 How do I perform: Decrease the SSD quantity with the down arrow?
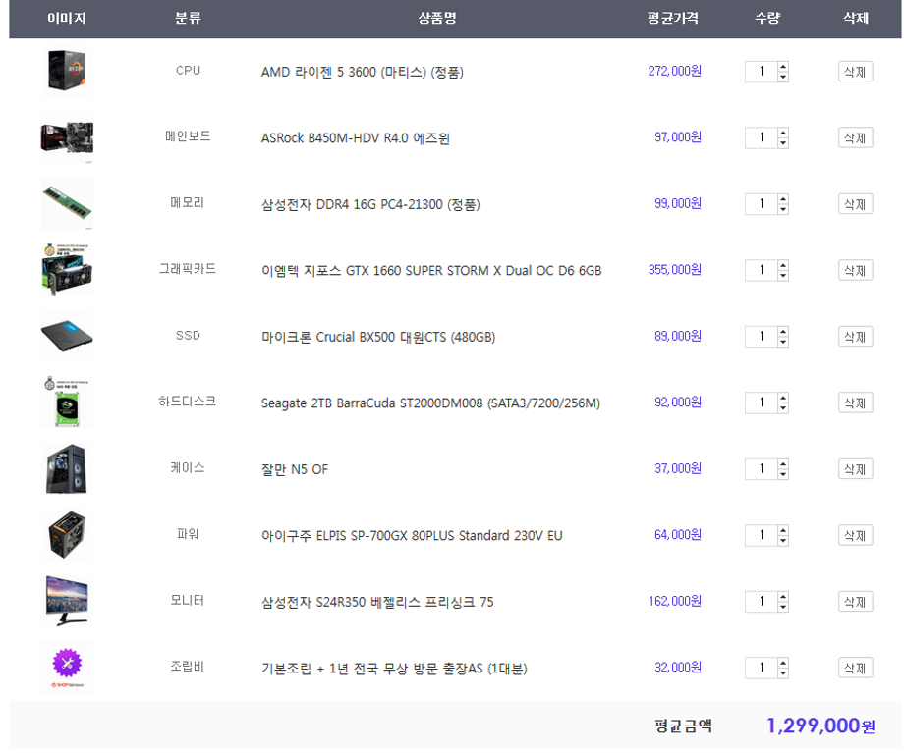coord(783,342)
